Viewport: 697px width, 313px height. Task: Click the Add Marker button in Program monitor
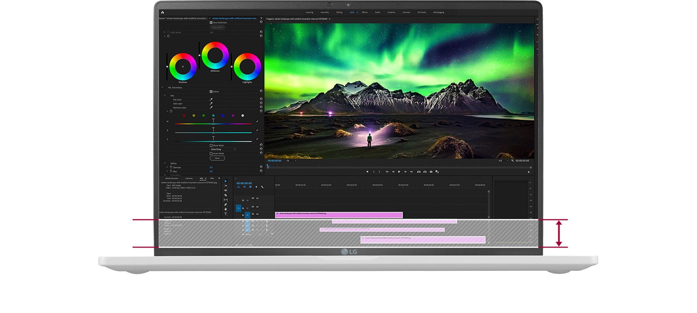367,172
